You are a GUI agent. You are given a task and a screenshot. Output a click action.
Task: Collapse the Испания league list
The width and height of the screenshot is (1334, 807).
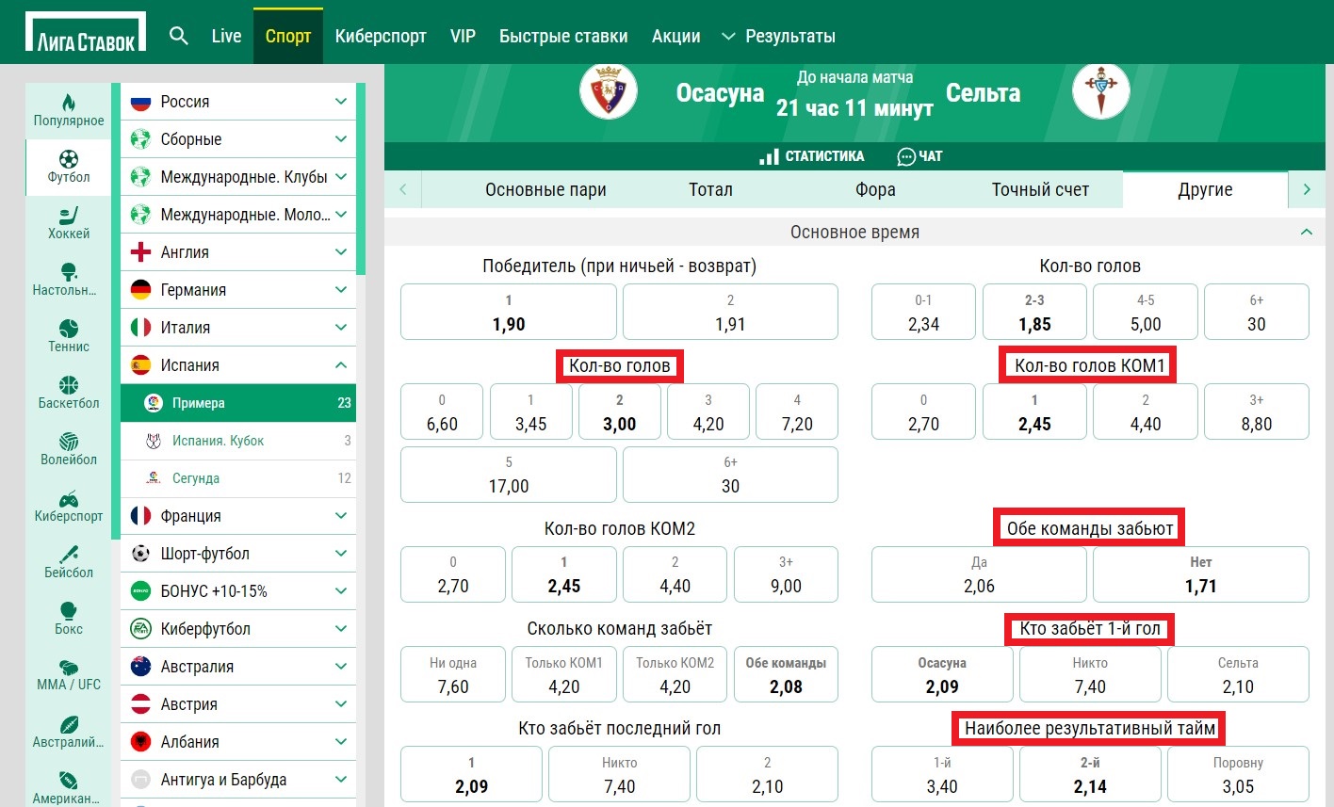pyautogui.click(x=340, y=365)
